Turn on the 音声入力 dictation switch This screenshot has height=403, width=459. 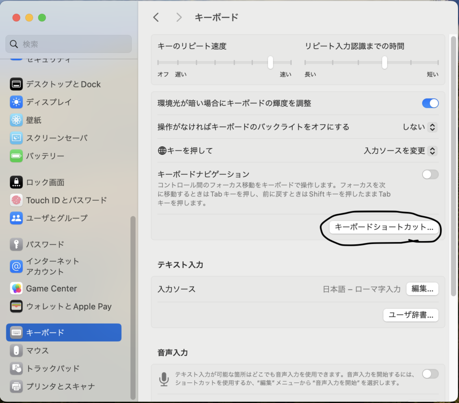click(430, 374)
